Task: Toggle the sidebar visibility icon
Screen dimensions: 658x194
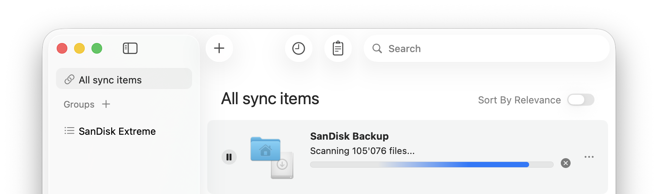Action: pyautogui.click(x=130, y=48)
